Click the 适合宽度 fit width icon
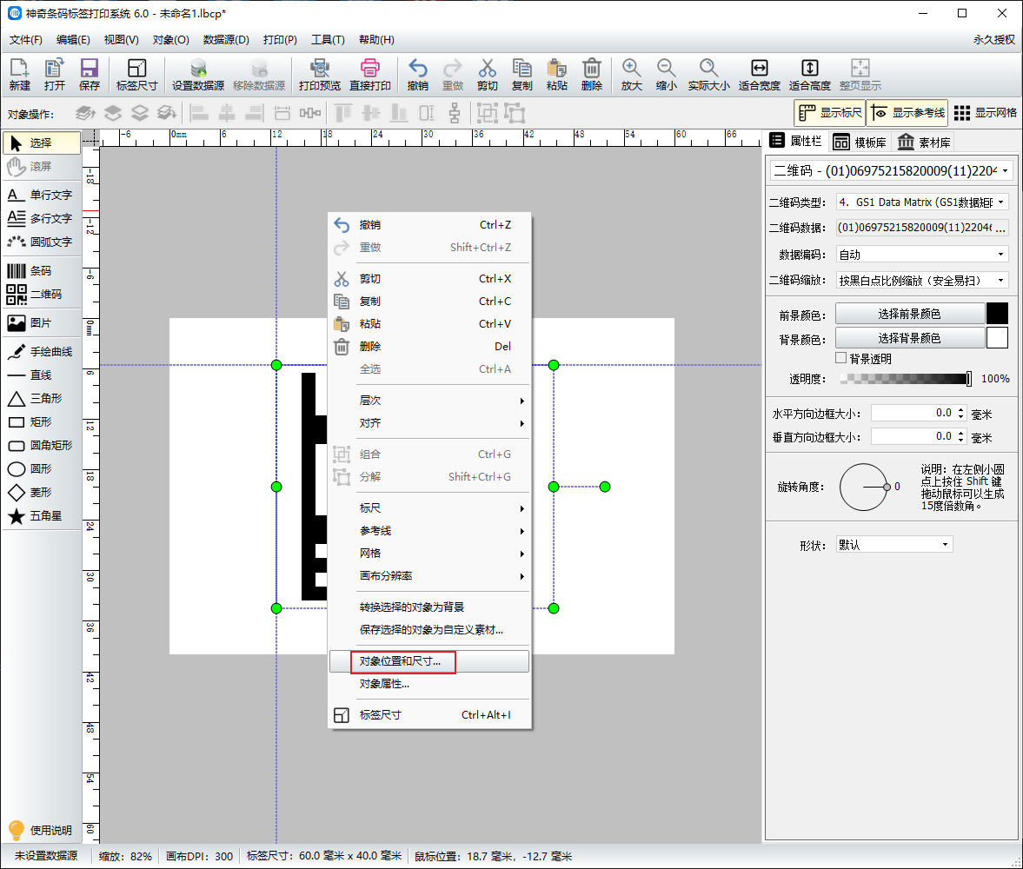This screenshot has width=1023, height=869. pos(759,75)
